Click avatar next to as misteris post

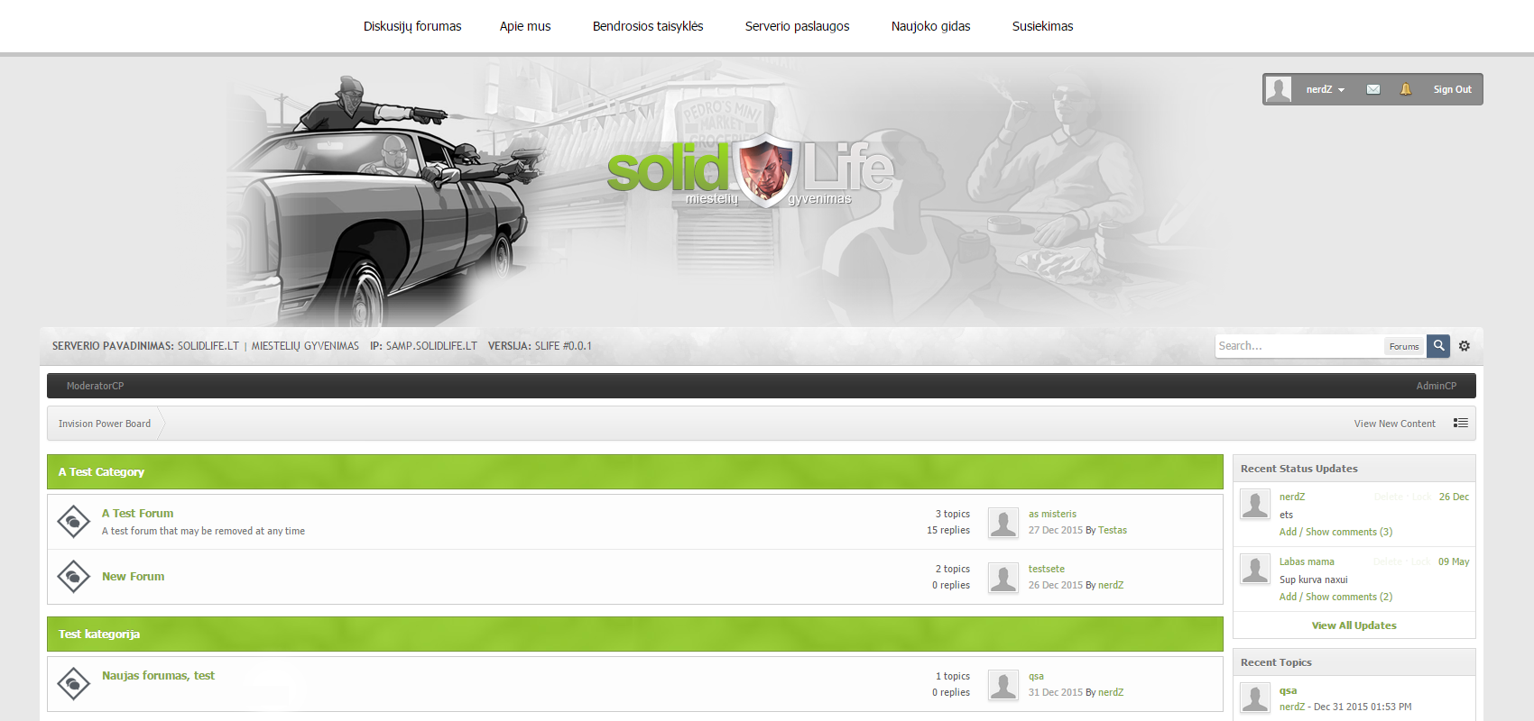pyautogui.click(x=1003, y=523)
